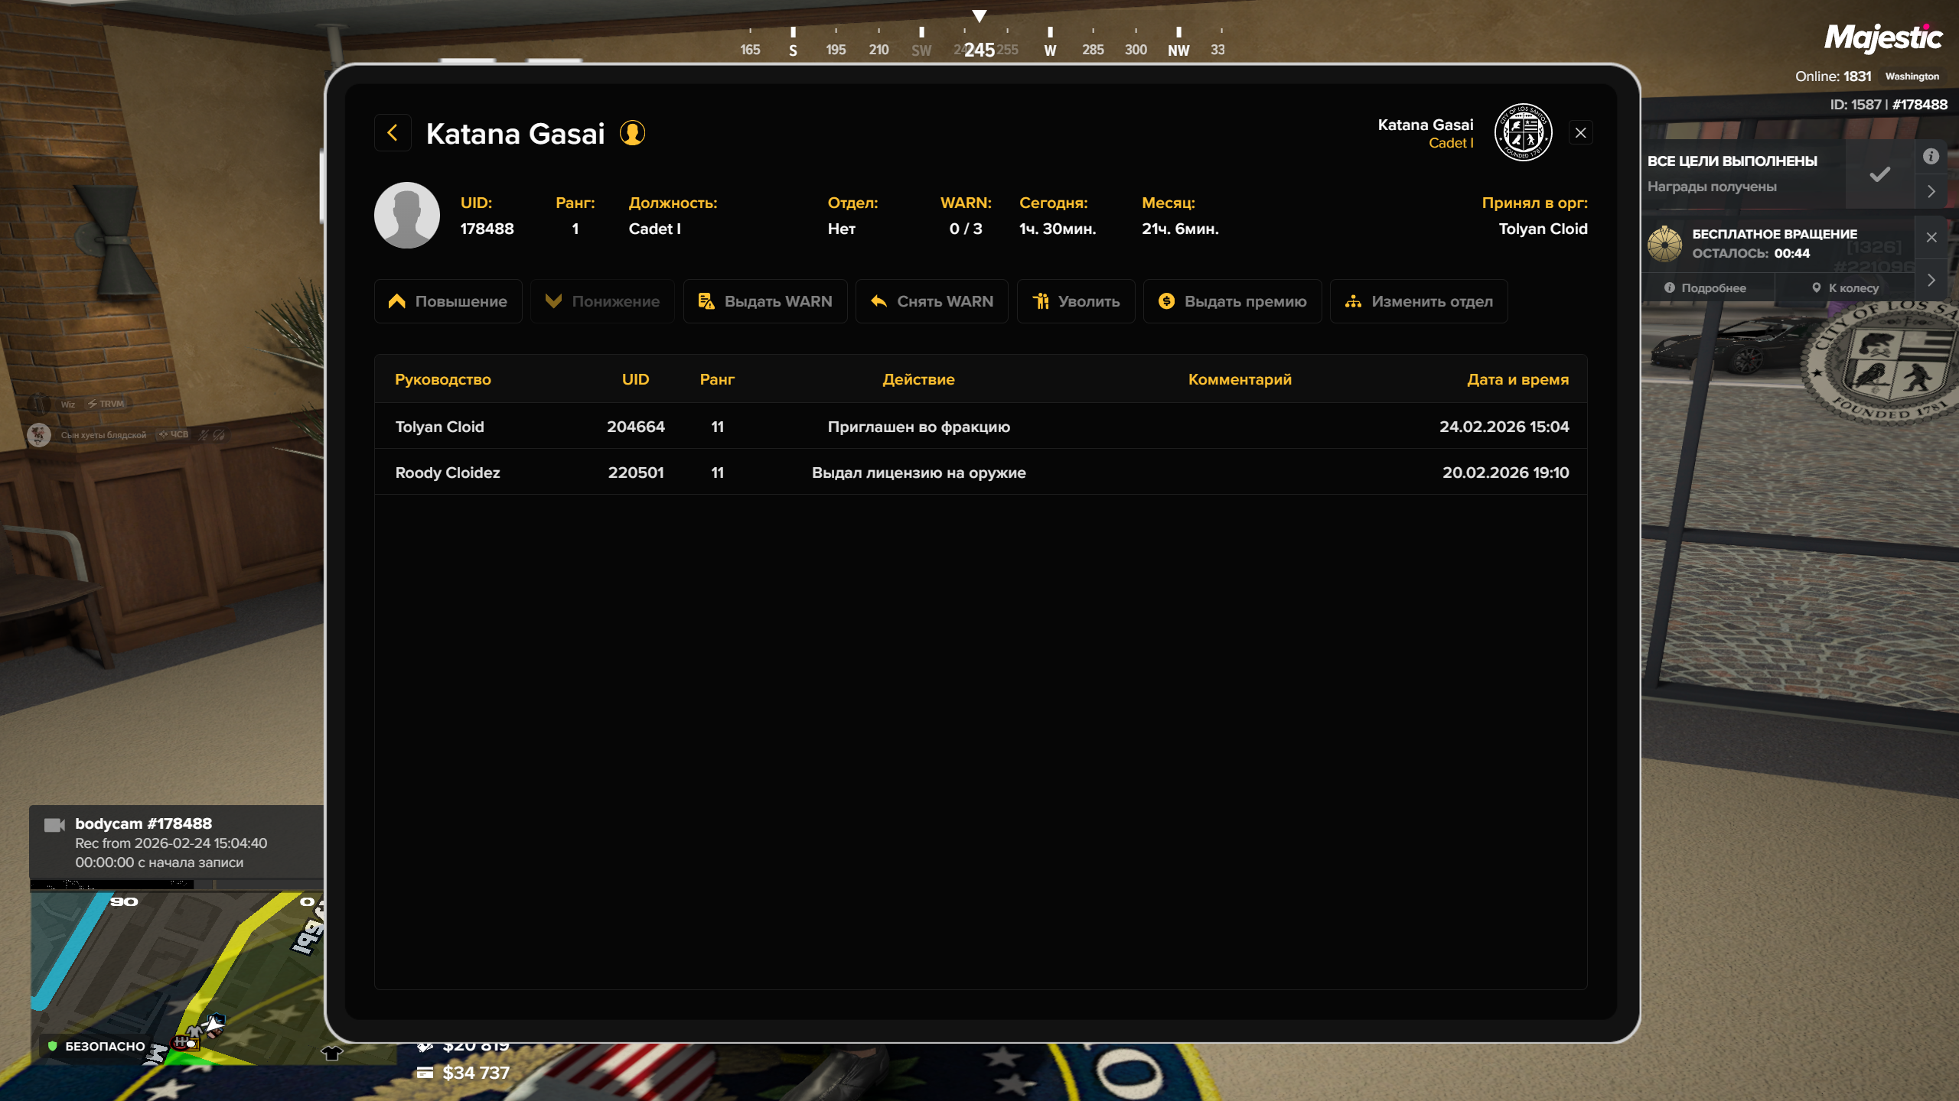Click the gray user avatar picture

click(406, 215)
